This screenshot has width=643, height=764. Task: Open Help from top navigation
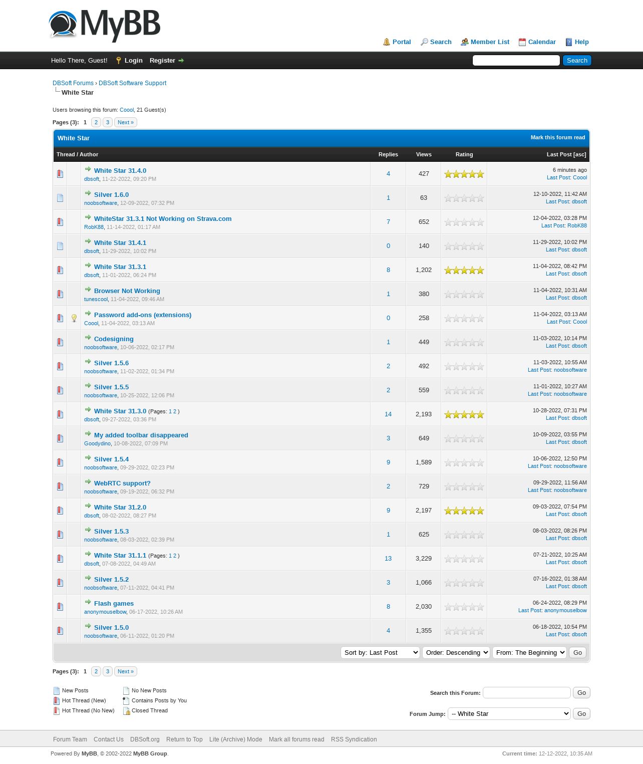581,42
